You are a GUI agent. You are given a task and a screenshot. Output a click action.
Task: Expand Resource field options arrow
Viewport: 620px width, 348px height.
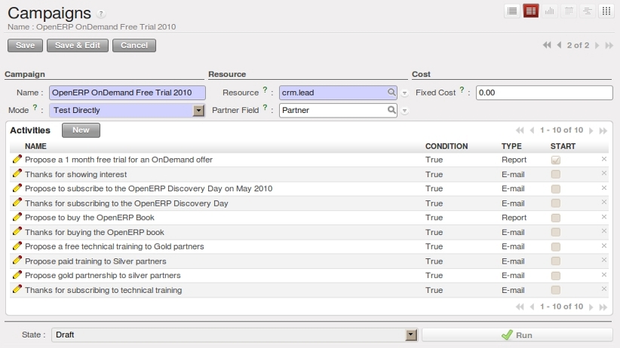pos(404,93)
